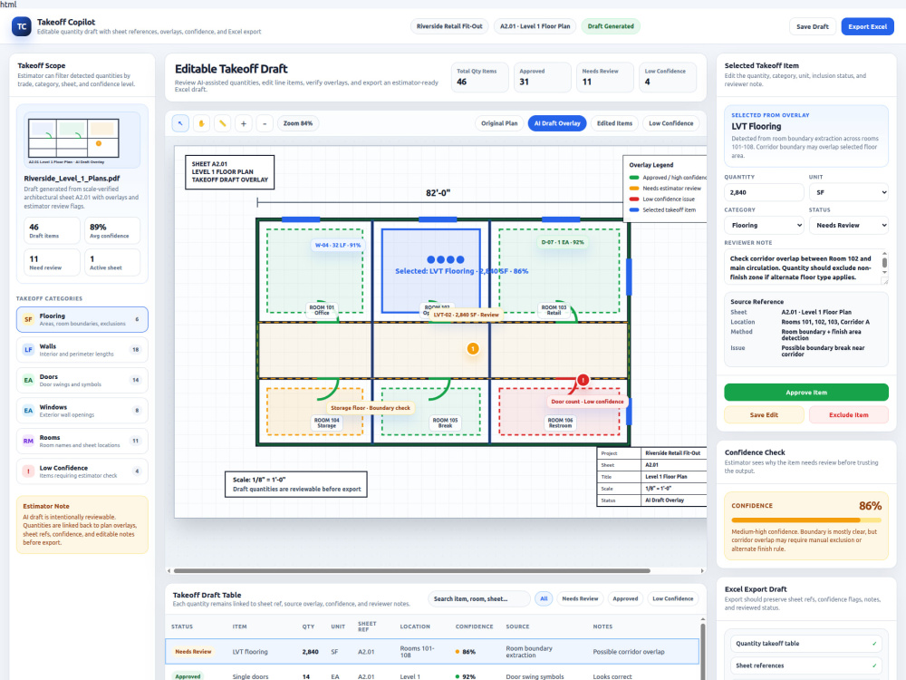Click the Draft Generated status chip
The image size is (906, 680).
[611, 26]
